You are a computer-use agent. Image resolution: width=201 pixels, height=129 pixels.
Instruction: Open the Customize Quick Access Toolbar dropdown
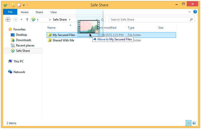pyautogui.click(x=24, y=5)
